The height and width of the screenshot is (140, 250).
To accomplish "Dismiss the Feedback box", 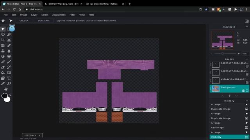I will coord(39,135).
